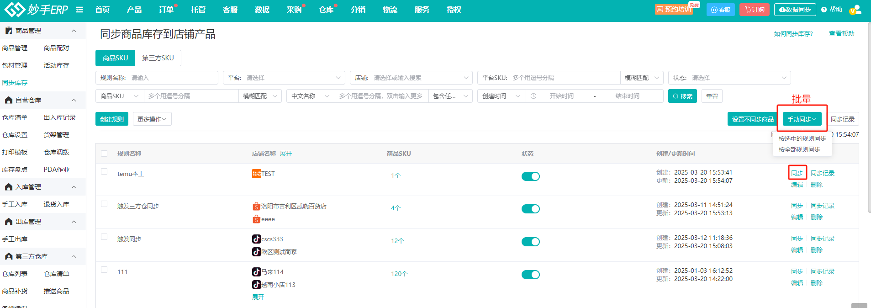Viewport: 871px width, 308px height.
Task: Click the 第三方仓库 house icon
Action: tap(9, 256)
